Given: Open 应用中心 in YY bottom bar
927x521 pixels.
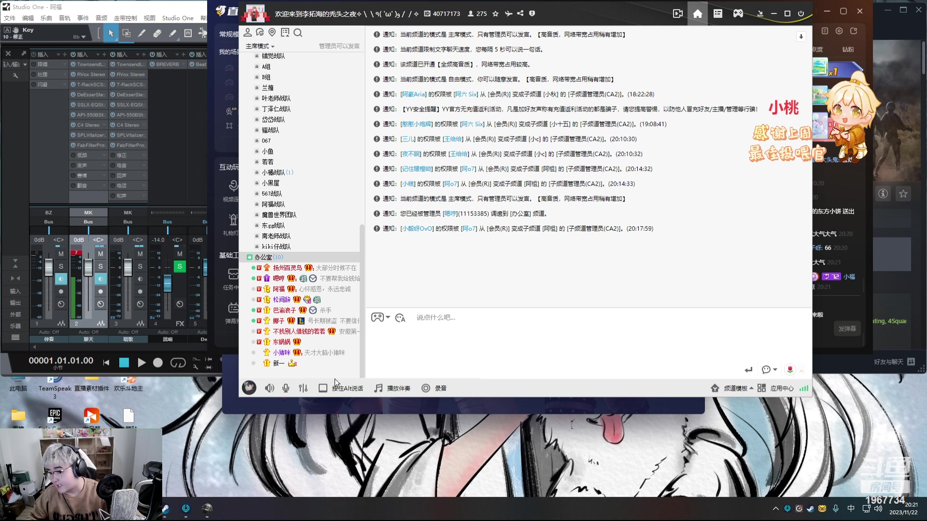Looking at the screenshot, I should (776, 388).
